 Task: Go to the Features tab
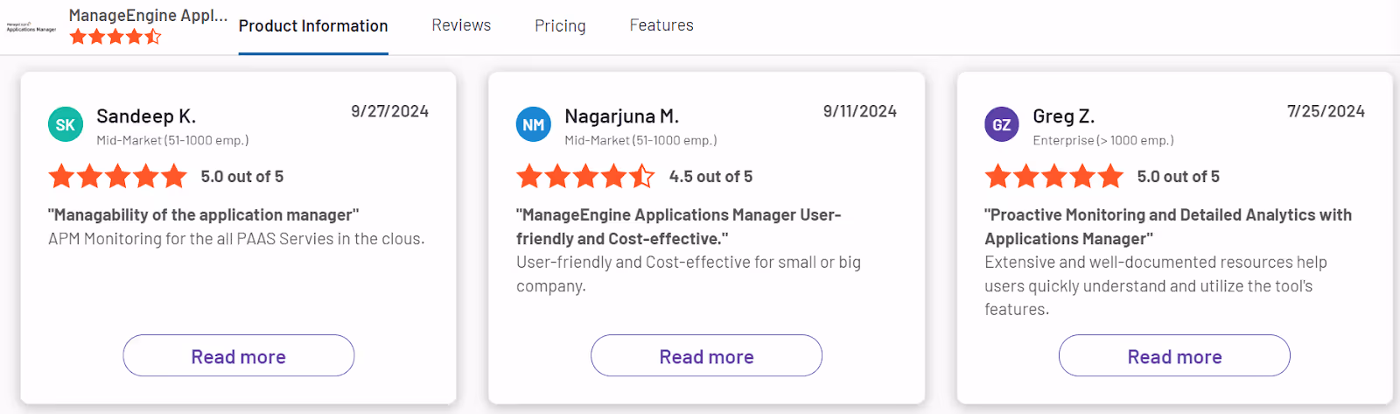pyautogui.click(x=661, y=25)
